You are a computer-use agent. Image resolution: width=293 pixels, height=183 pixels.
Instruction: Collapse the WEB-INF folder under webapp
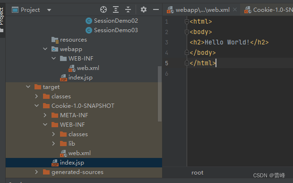point(53,58)
